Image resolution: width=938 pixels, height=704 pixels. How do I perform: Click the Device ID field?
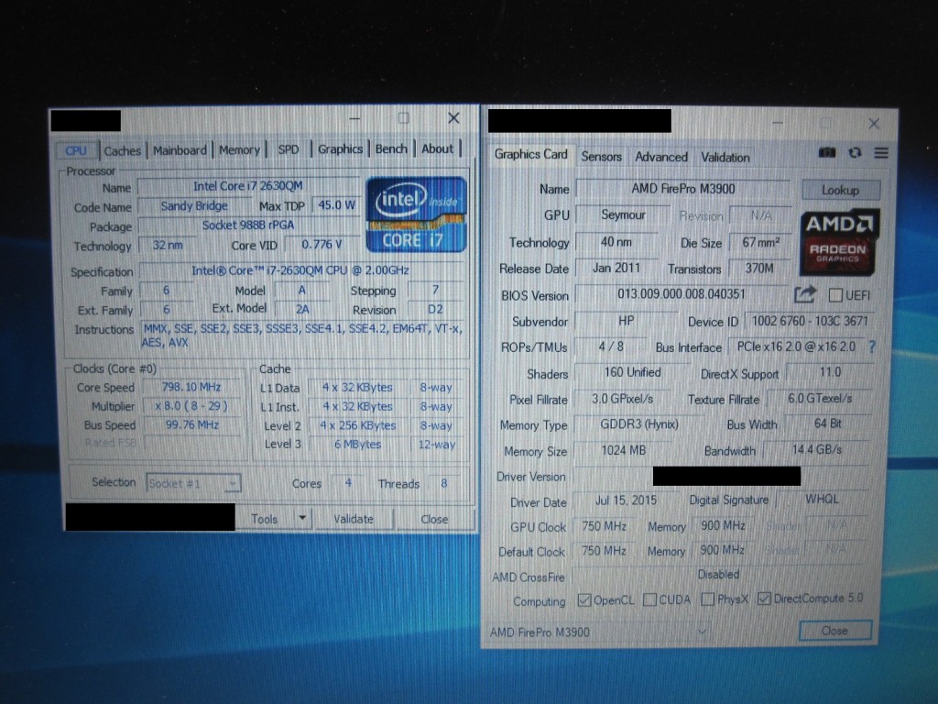coord(810,321)
